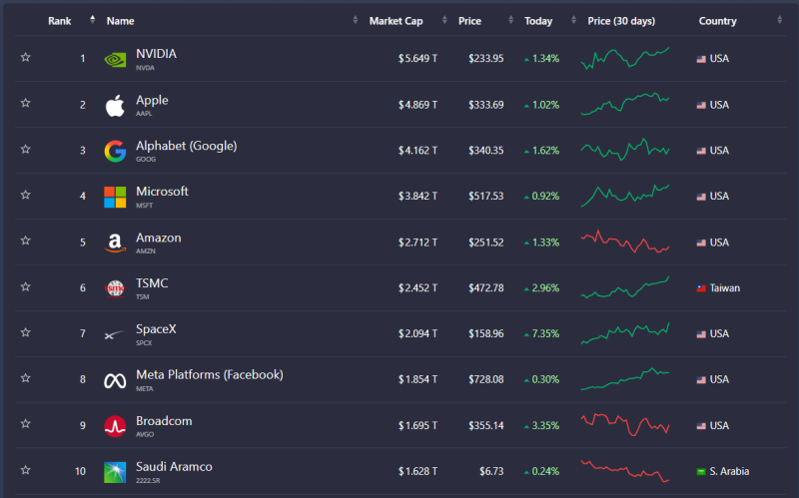The width and height of the screenshot is (799, 498).
Task: Sort by Name using header arrows
Action: pos(356,20)
